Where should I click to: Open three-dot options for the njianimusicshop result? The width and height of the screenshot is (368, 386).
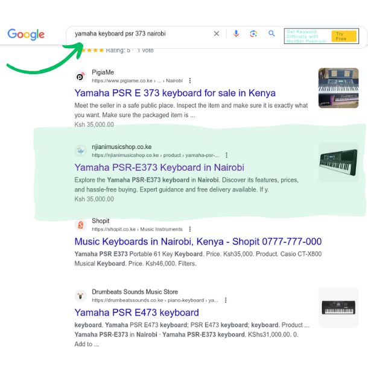(226, 155)
